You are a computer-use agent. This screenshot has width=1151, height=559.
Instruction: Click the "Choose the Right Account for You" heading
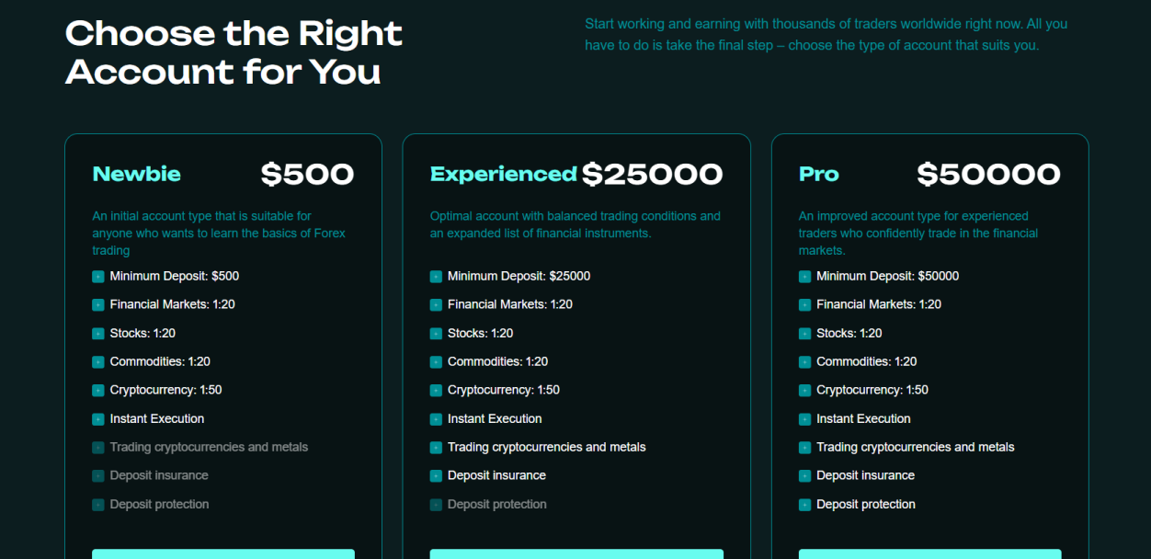[234, 52]
